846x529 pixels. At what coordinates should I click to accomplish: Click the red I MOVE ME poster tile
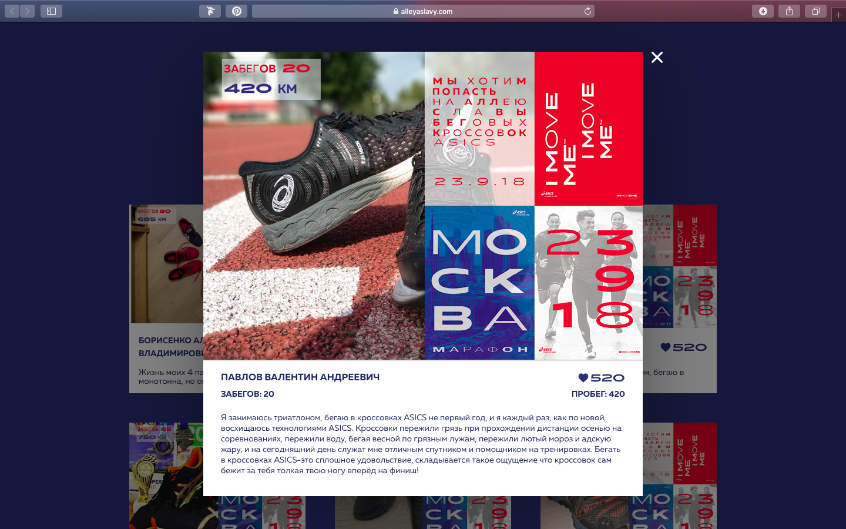point(589,129)
